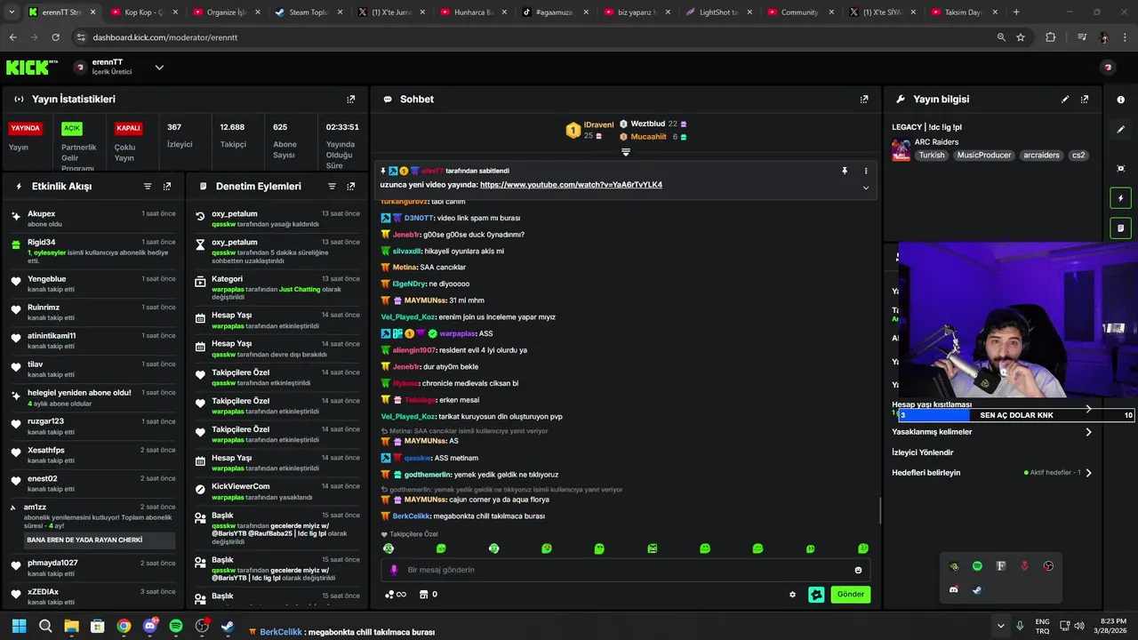Click İzleyici Yönlendir option

[x=922, y=452]
